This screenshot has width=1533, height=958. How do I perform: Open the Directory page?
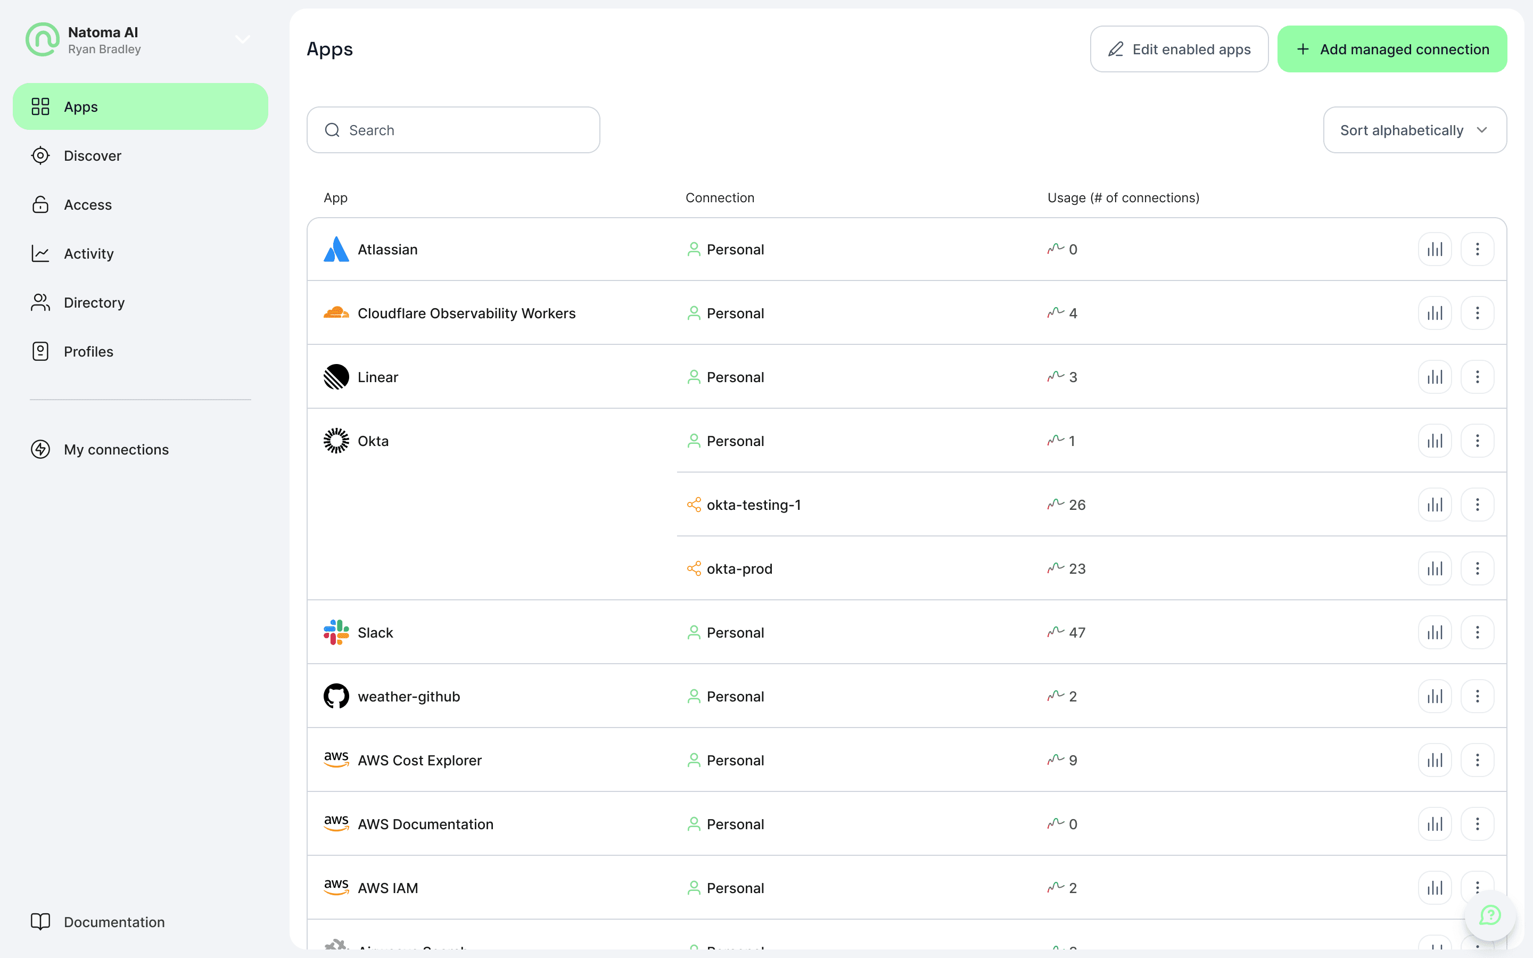pos(94,303)
